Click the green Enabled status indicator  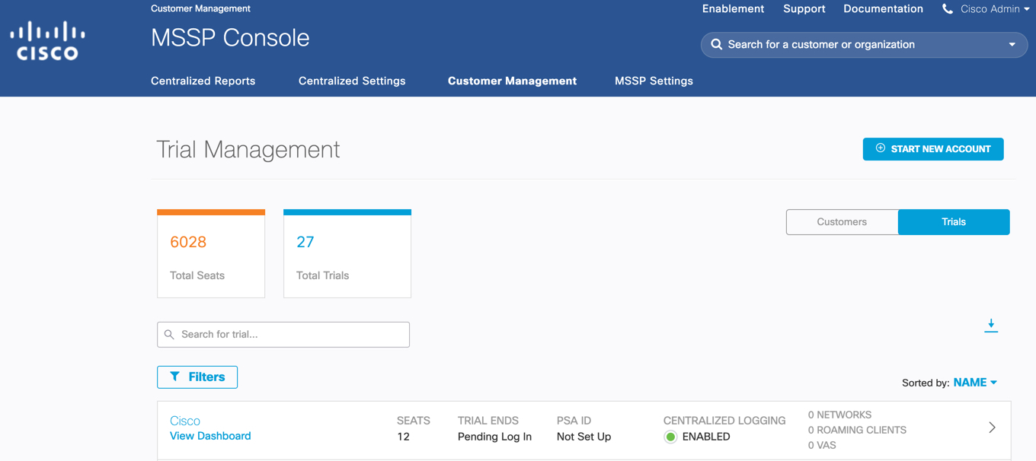pos(670,437)
